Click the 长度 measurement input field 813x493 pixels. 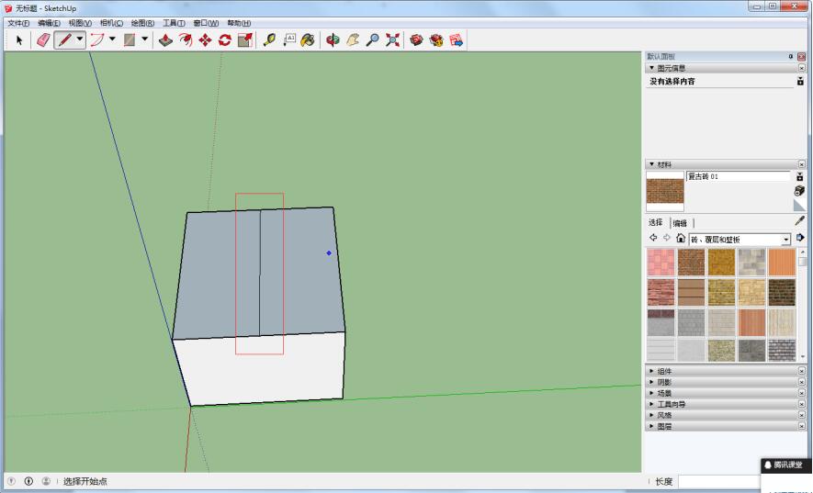coord(718,481)
